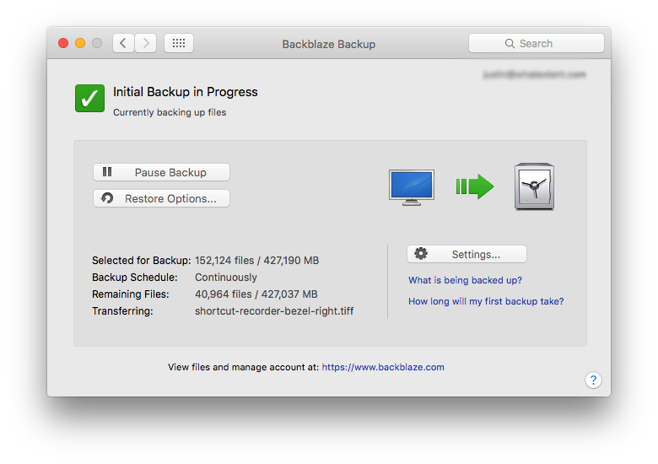Click the blurred account email text
The width and height of the screenshot is (658, 464).
click(534, 75)
